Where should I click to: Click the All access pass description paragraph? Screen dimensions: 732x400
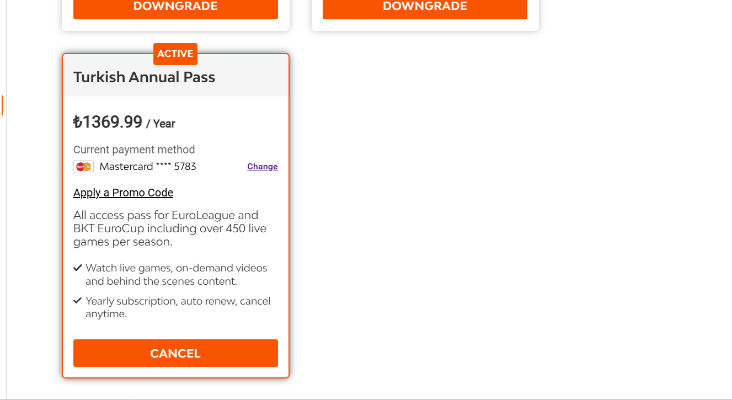click(171, 228)
